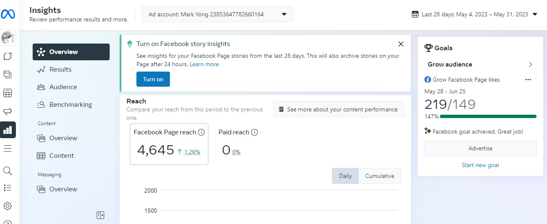
Task: Click info icon next to Paid reach
Action: (254, 132)
